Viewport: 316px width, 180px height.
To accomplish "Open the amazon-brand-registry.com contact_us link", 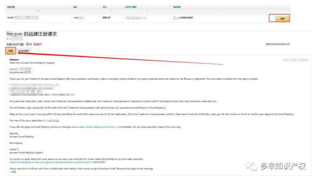I will pyautogui.click(x=95, y=127).
